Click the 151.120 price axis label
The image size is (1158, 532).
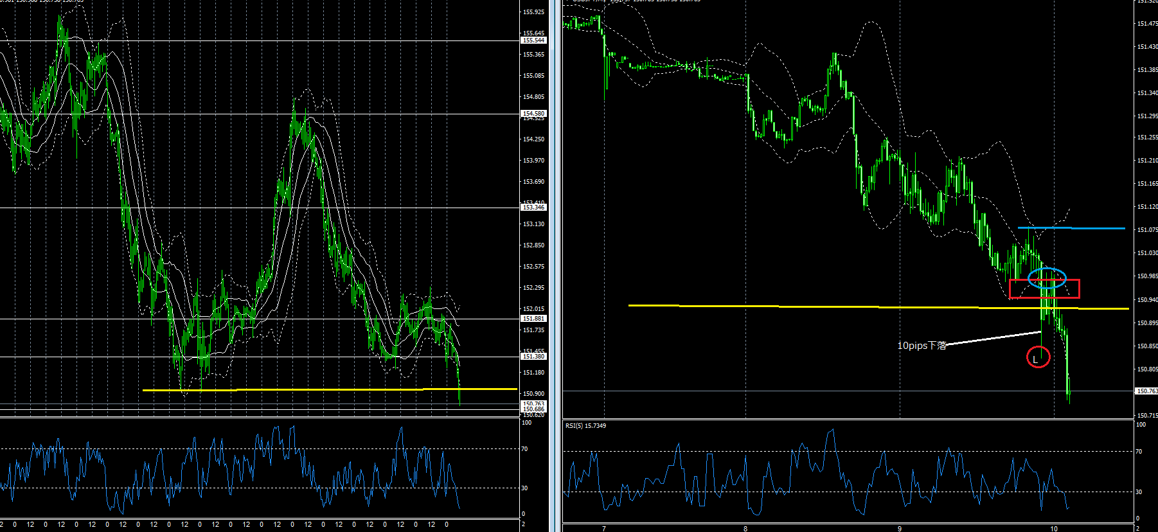tap(1148, 206)
